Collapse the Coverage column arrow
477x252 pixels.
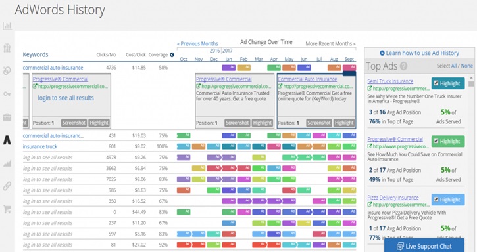172,54
